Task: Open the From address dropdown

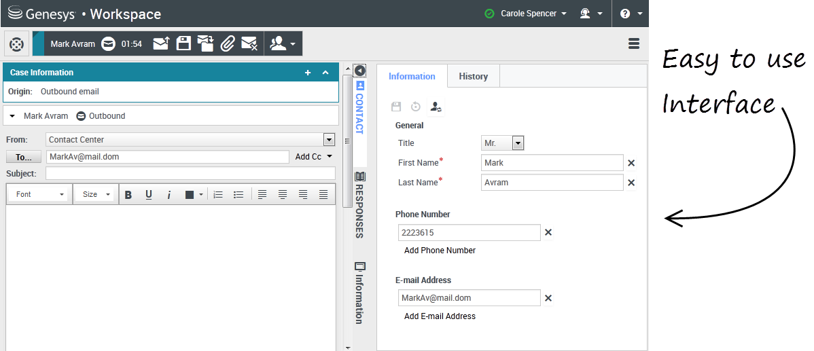Action: [x=329, y=140]
